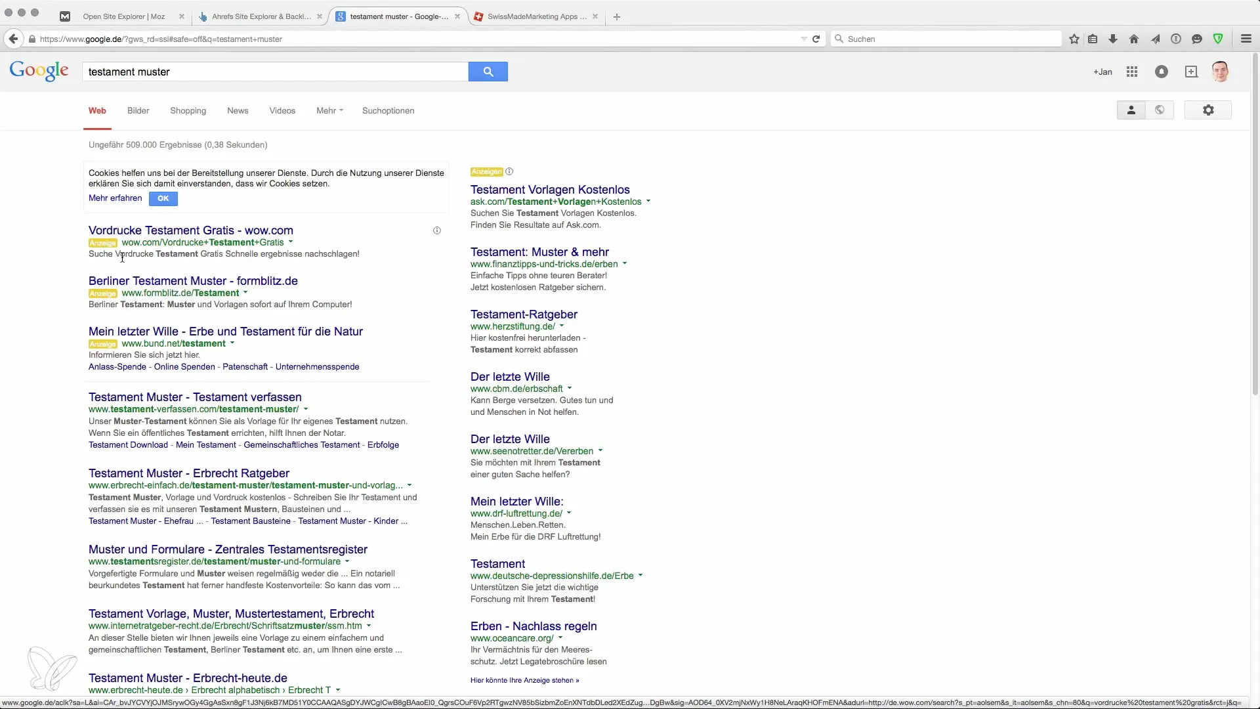Expand the Mehr search category dropdown
This screenshot has width=1260, height=709.
(x=329, y=110)
